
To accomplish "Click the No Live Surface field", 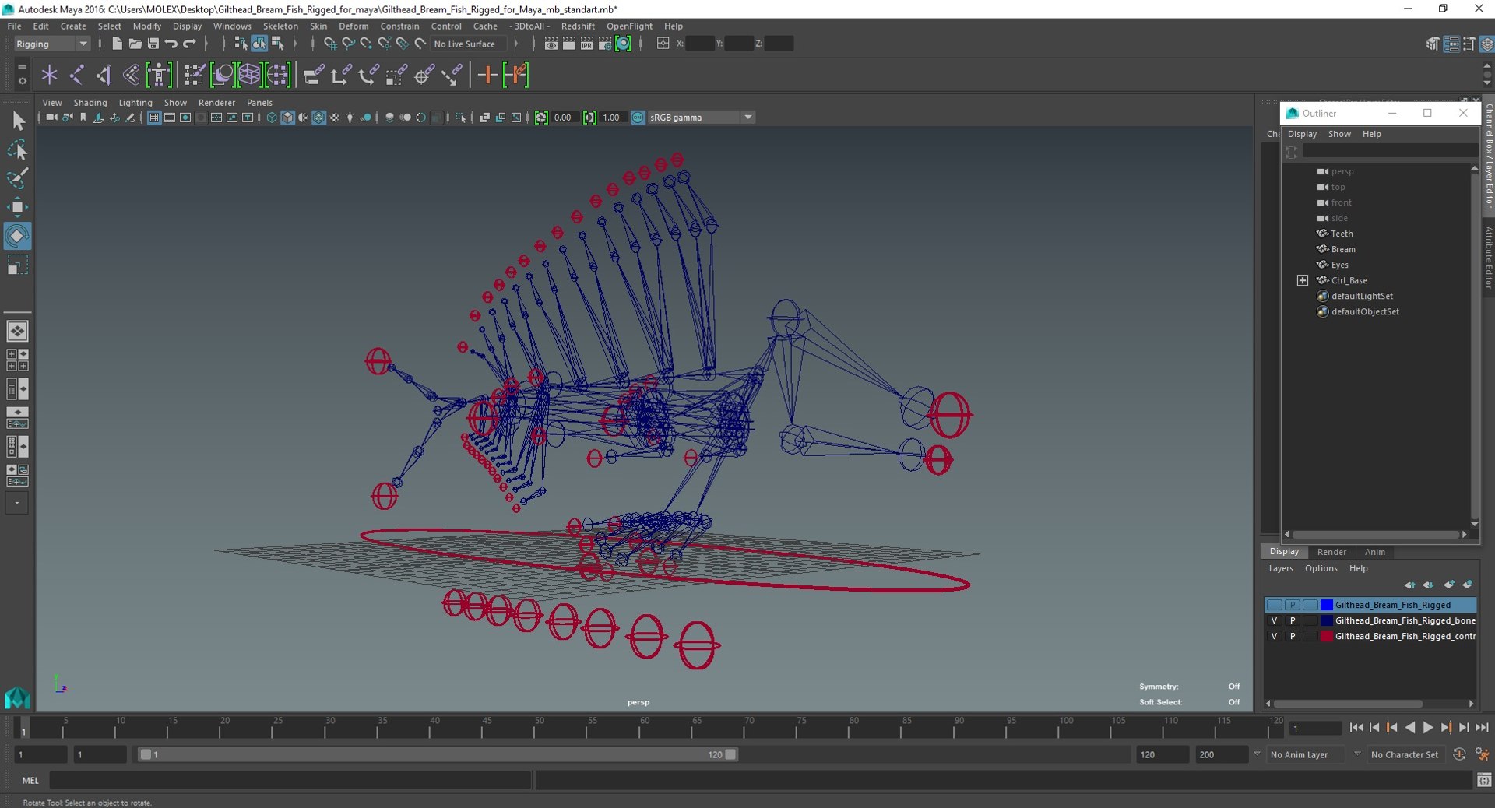I will 469,44.
